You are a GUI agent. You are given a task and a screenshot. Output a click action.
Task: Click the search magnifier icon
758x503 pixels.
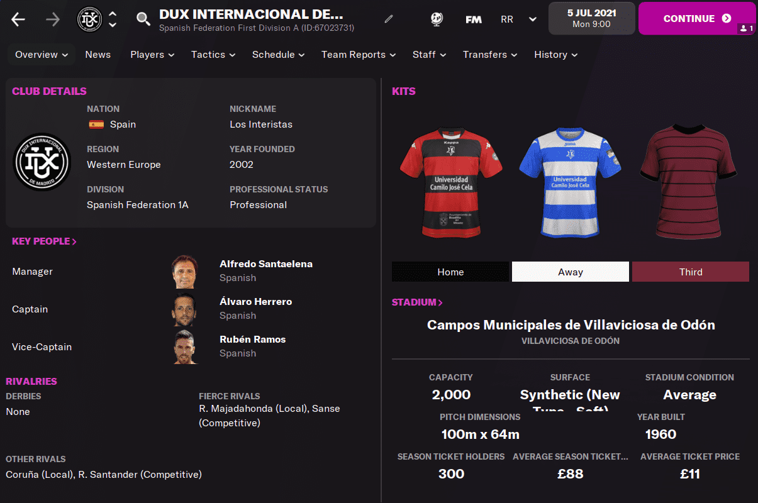(x=143, y=19)
